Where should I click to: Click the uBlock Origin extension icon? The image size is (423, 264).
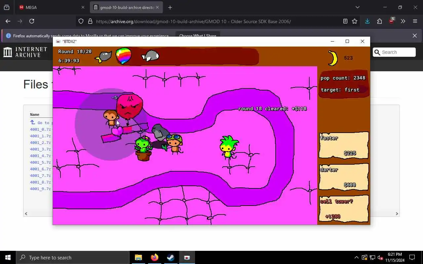392,21
